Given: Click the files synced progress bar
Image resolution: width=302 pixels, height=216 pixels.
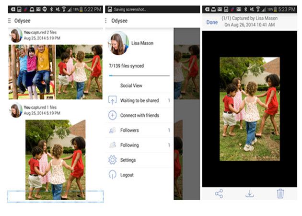Looking at the screenshot, I should point(139,75).
